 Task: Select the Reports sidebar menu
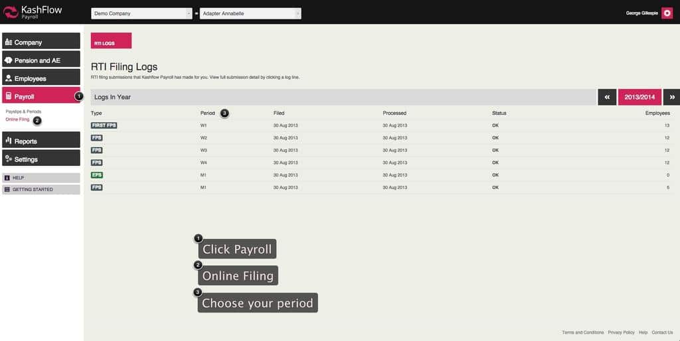click(x=41, y=141)
